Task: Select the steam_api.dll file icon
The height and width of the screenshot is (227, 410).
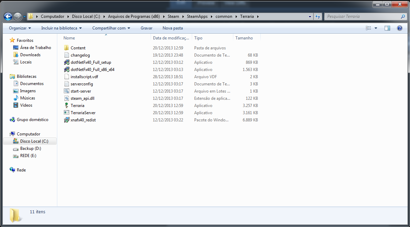Action: (x=67, y=98)
